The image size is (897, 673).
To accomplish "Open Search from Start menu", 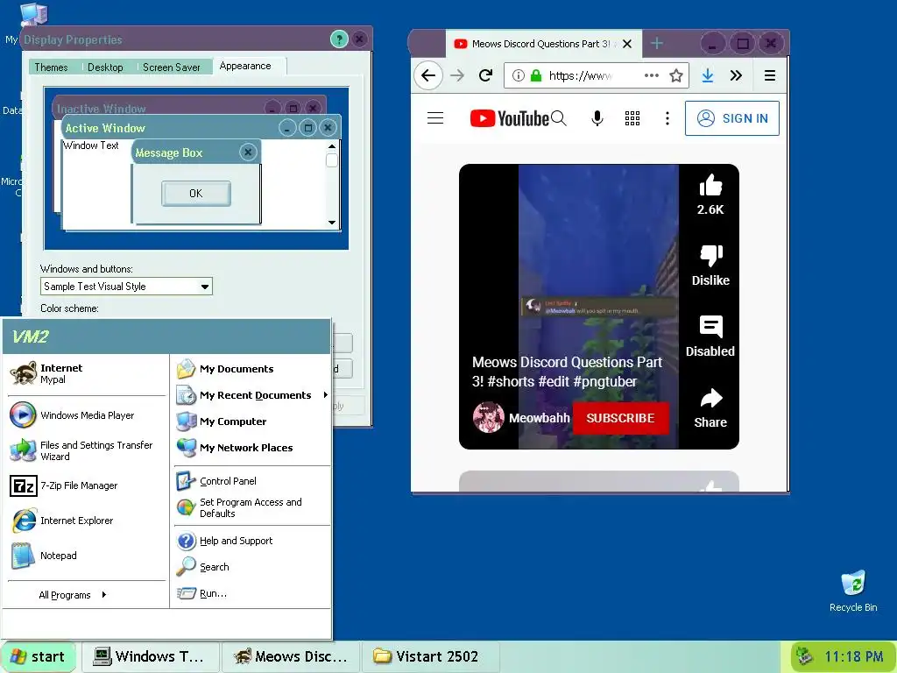I will [251, 567].
